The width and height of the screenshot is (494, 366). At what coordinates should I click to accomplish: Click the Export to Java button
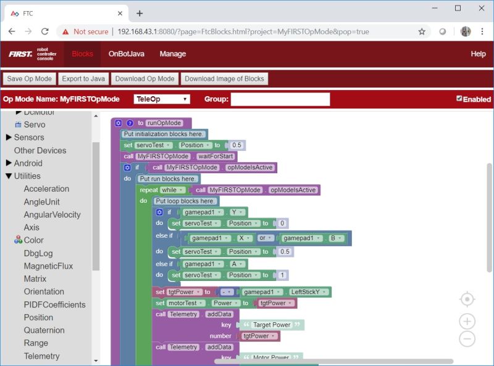click(83, 78)
